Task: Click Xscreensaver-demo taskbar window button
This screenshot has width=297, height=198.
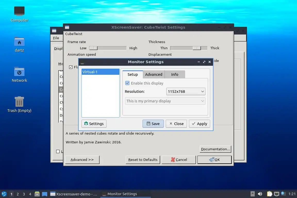Action: (74, 194)
